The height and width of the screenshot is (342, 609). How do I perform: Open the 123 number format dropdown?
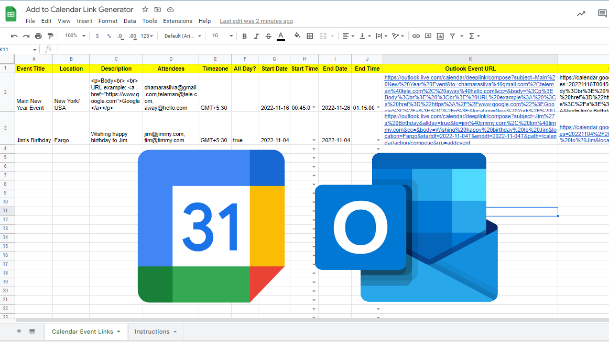[147, 36]
